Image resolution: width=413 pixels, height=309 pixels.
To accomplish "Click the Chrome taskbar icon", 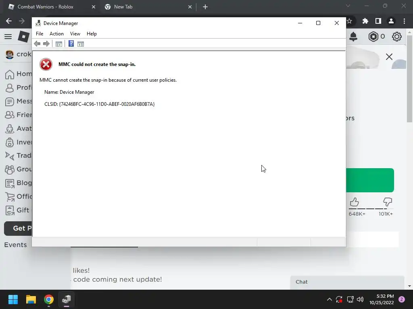I will click(49, 299).
